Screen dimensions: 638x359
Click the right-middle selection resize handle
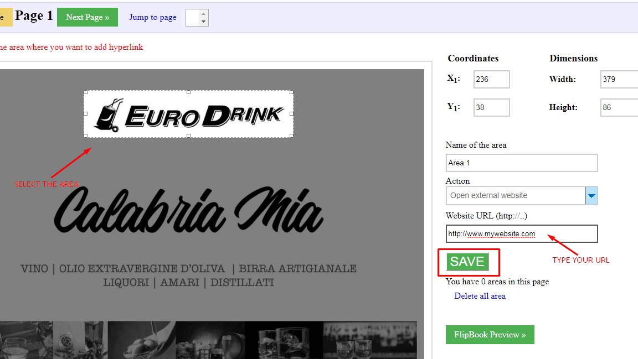click(x=292, y=114)
